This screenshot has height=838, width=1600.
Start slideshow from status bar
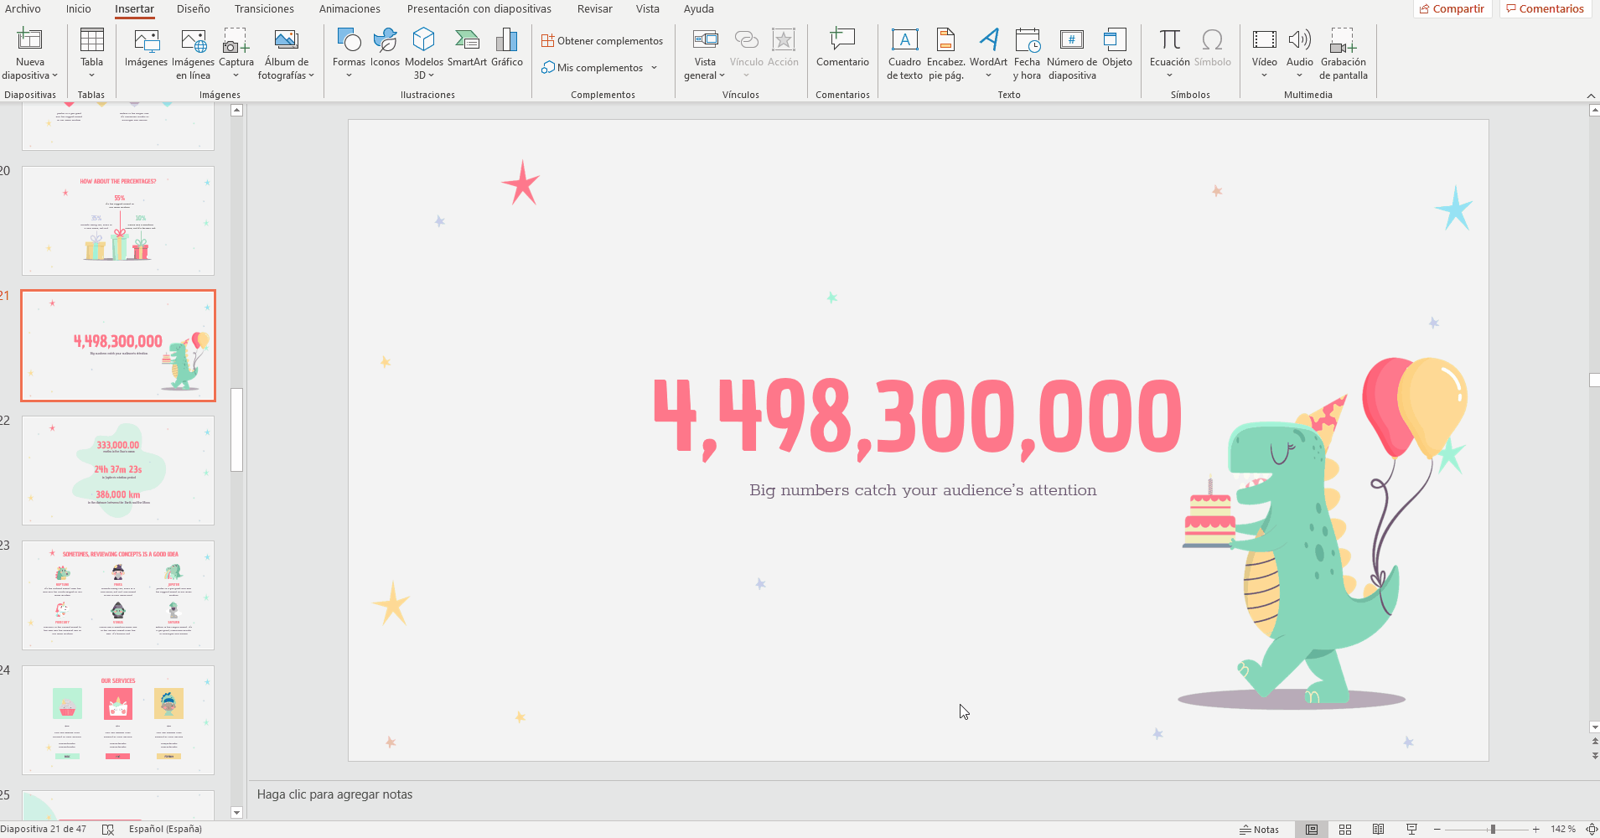pos(1411,829)
